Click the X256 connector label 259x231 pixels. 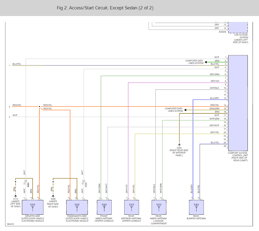pyautogui.click(x=86, y=185)
